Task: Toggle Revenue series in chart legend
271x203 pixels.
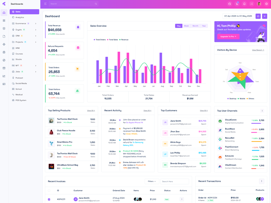Action: 124,40
